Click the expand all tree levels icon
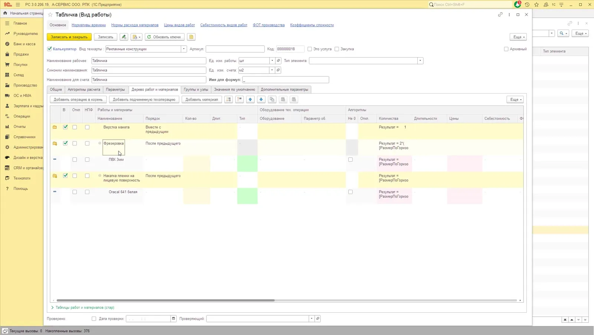Image resolution: width=594 pixels, height=335 pixels. tap(229, 100)
